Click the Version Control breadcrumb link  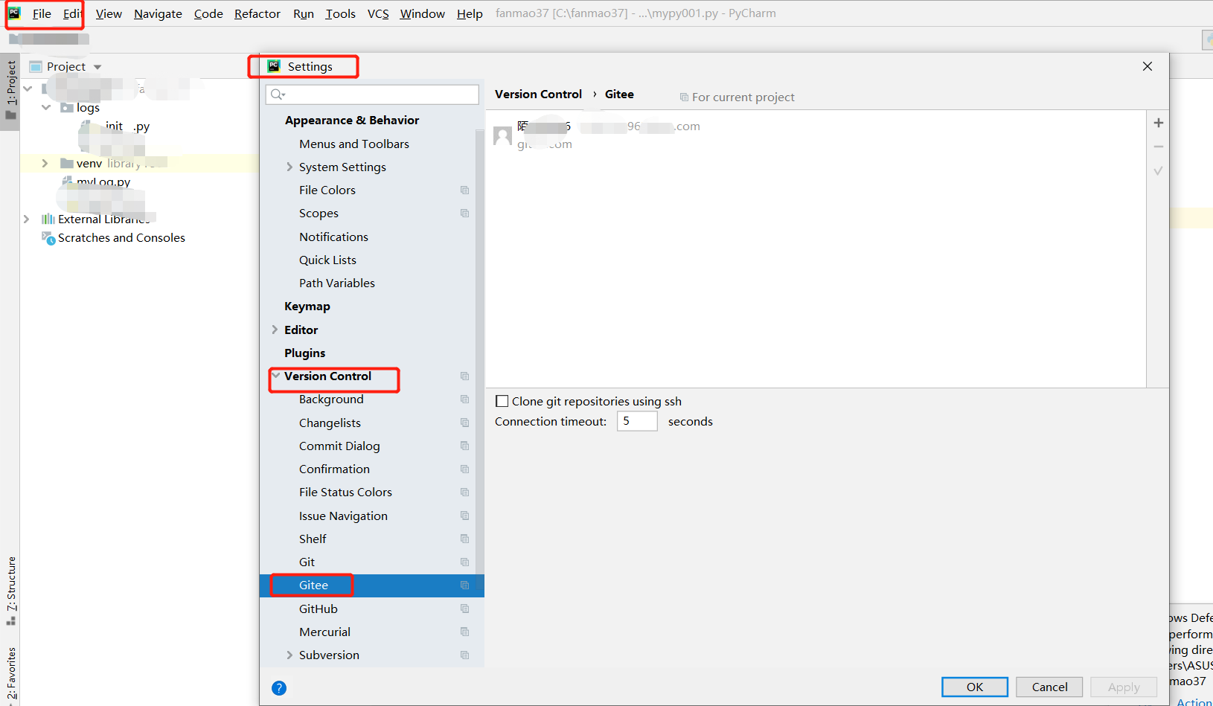tap(538, 94)
